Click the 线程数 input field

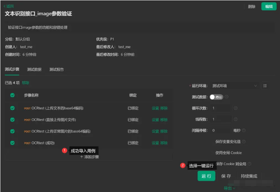[x=221, y=119]
